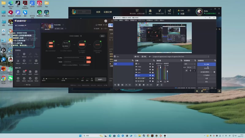Mute the desktop audio channel in OBS mixer
Screen dimensions: 245x138
[x=168, y=81]
